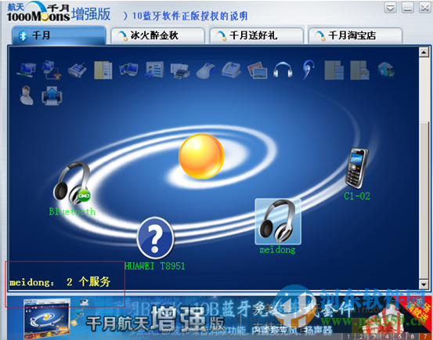The width and height of the screenshot is (433, 340).
Task: Open the Basic Imaging photos icon
Action: [257, 71]
